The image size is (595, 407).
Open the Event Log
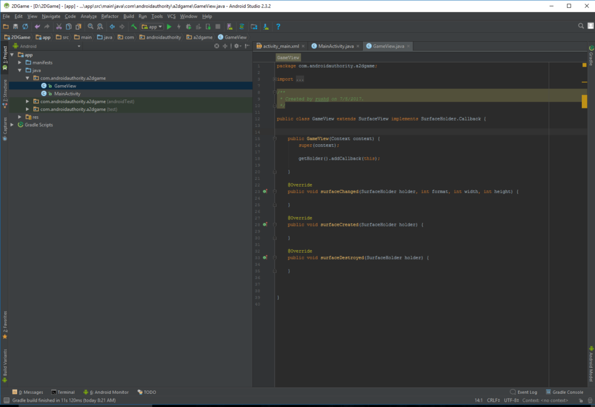coord(524,392)
